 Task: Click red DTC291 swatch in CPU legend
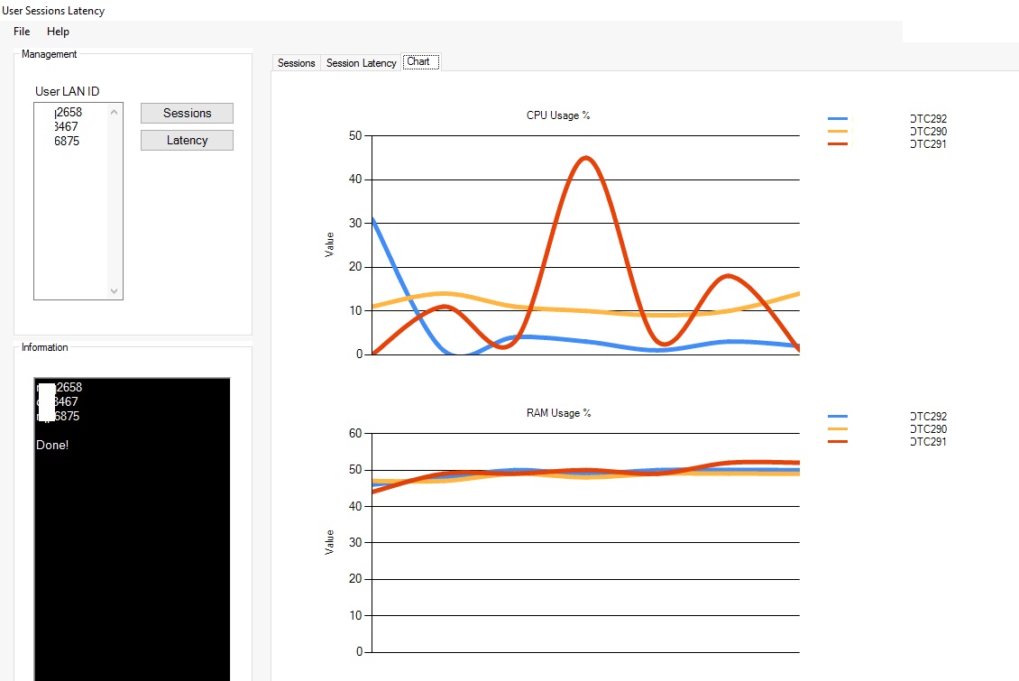[x=838, y=143]
